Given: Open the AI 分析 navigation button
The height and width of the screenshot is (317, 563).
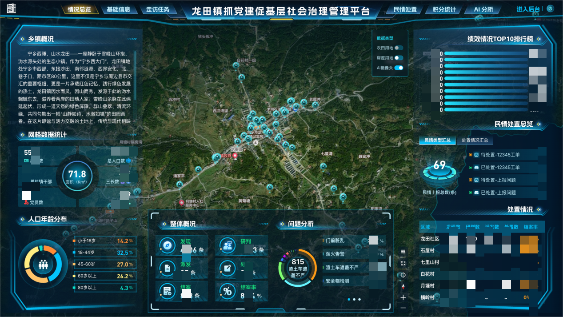Looking at the screenshot, I should pyautogui.click(x=483, y=9).
